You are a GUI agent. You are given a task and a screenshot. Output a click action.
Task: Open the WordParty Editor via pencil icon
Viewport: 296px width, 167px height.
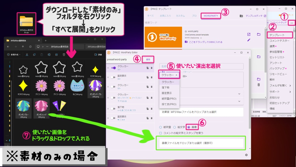[x=249, y=40]
